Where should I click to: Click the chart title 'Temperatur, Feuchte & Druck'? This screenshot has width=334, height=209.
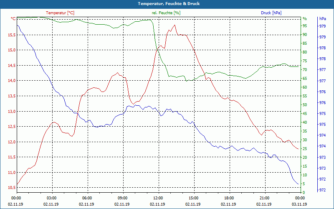pyautogui.click(x=169, y=4)
